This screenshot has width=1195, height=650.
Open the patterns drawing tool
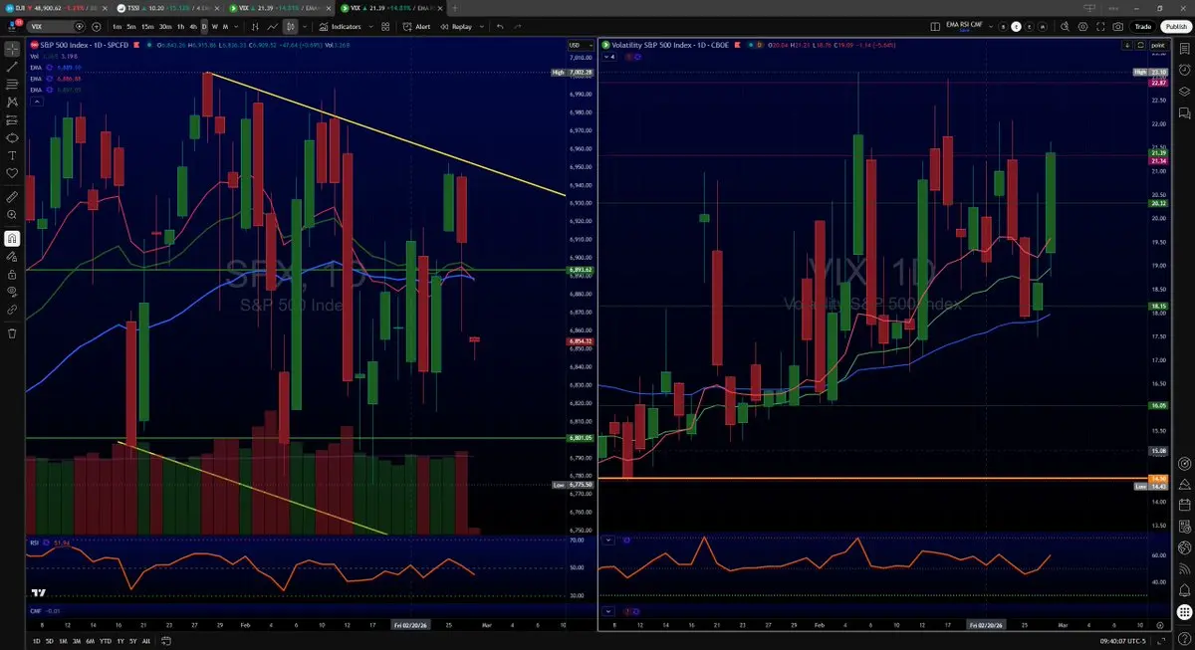[x=12, y=102]
